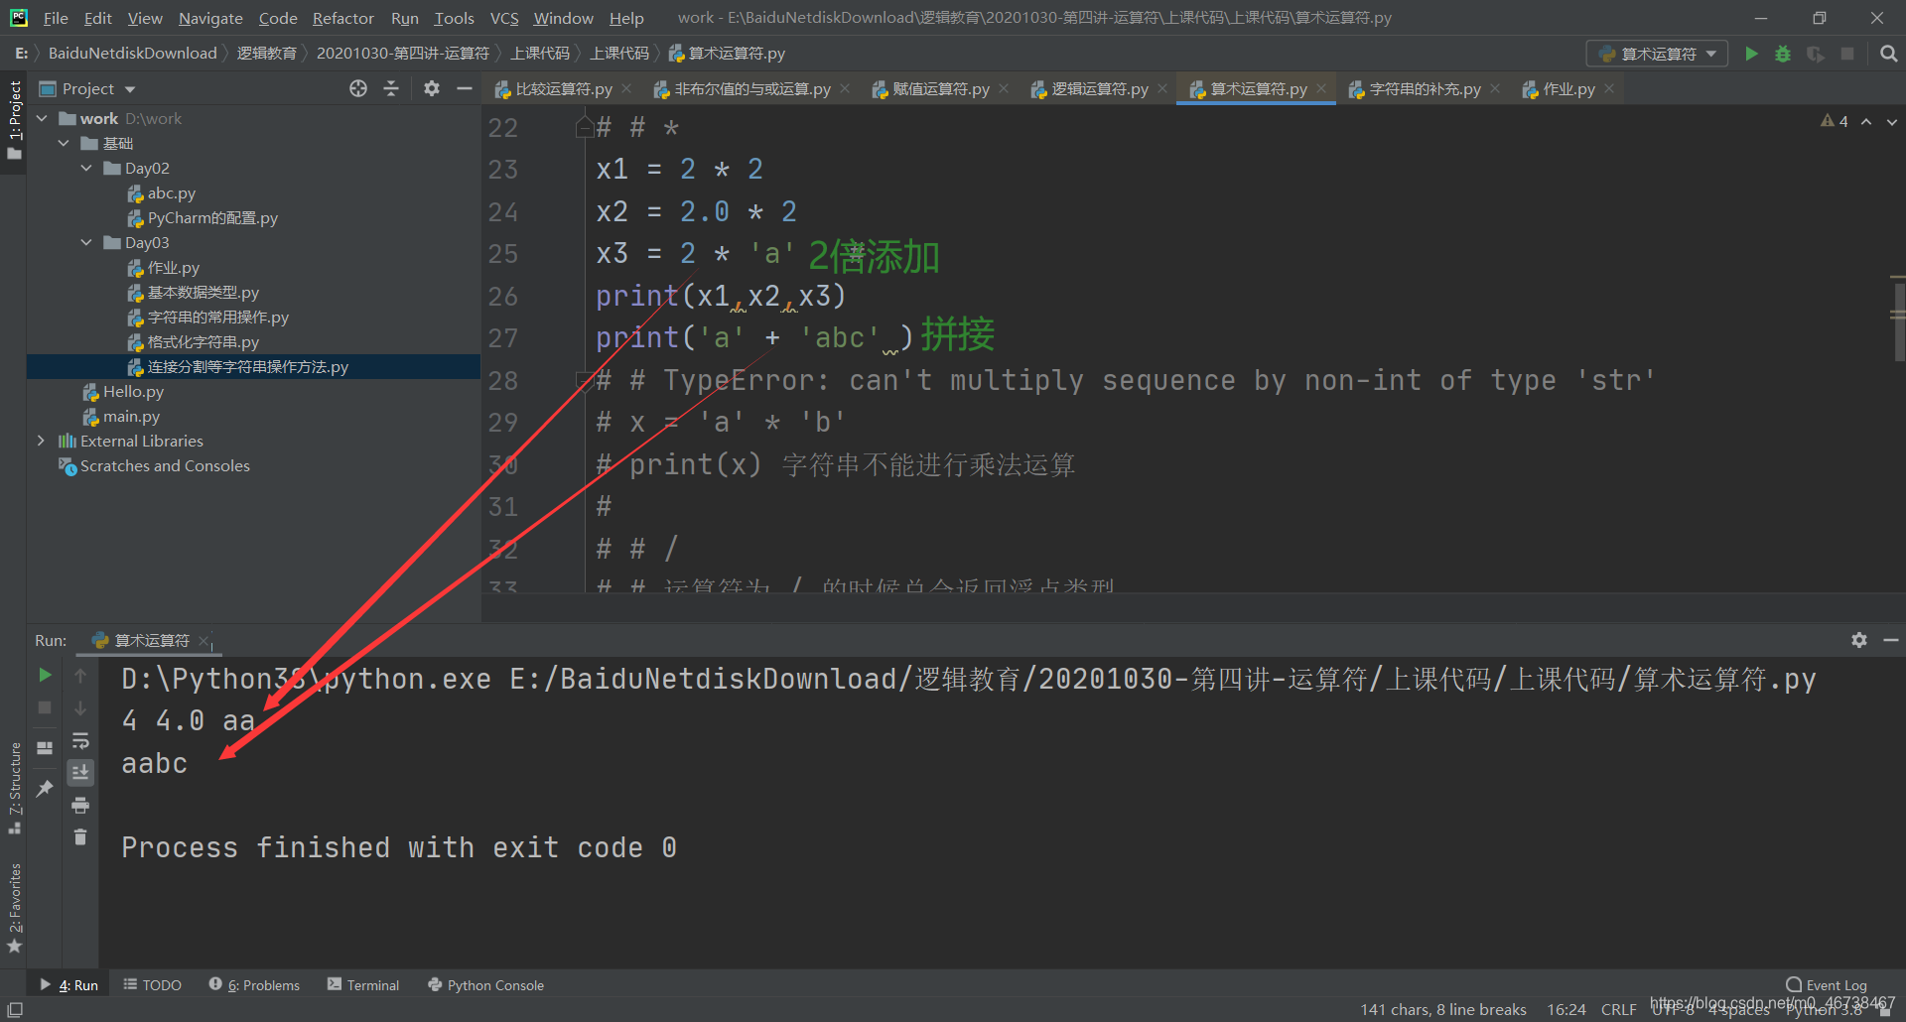Click the up stack trace arrow
Screen dimensions: 1906x1022
click(80, 675)
